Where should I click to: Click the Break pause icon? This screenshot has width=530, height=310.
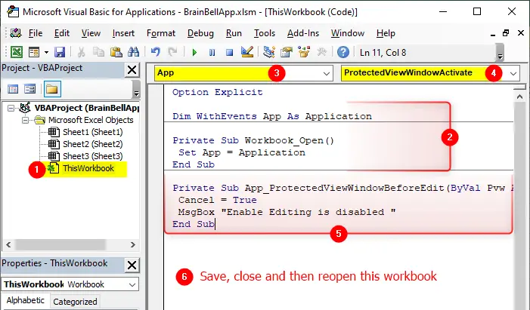(212, 52)
